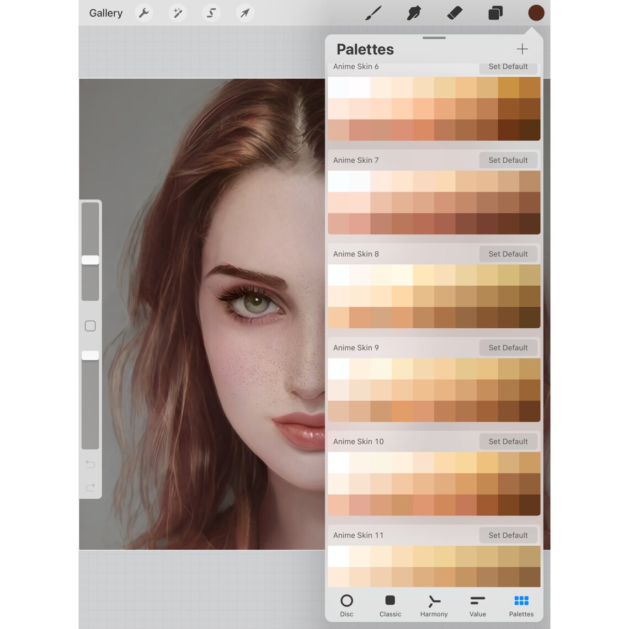
Task: Switch to the Disc color picker
Action: click(x=347, y=605)
